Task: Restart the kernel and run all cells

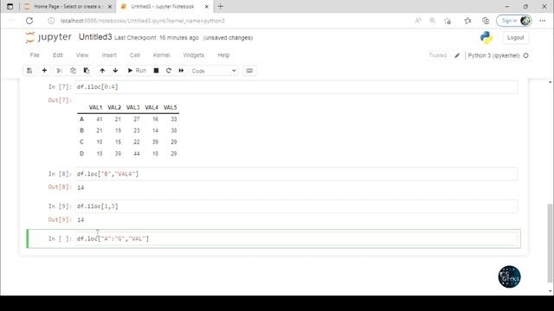Action: (x=181, y=71)
